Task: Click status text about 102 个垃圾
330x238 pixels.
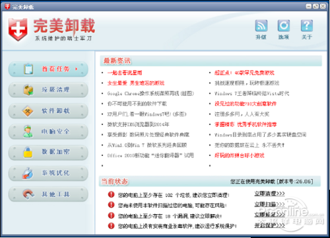Action: [174, 195]
